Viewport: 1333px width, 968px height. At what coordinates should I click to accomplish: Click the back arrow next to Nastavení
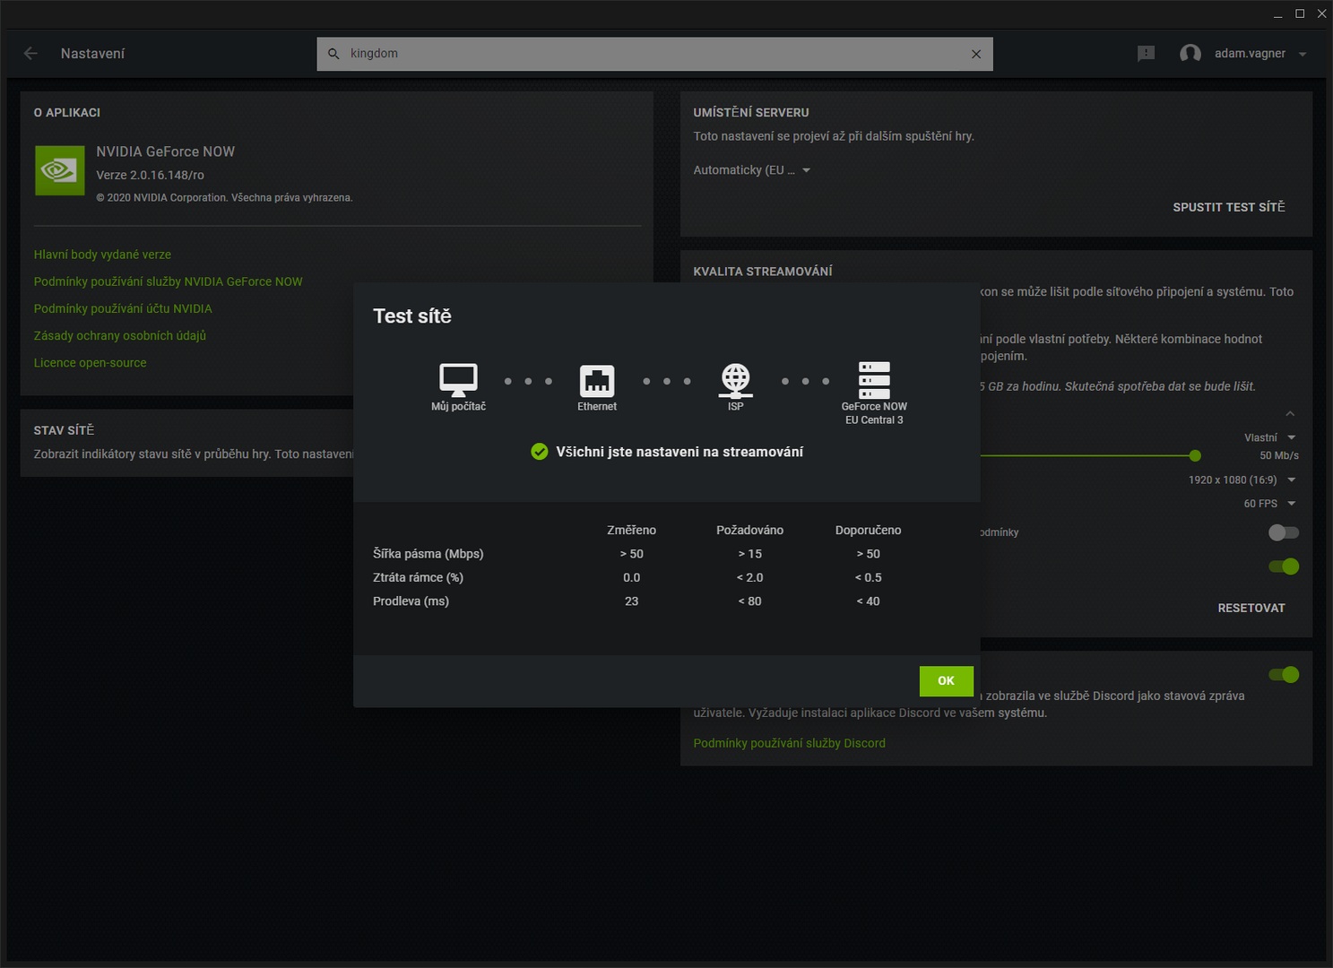[x=30, y=54]
